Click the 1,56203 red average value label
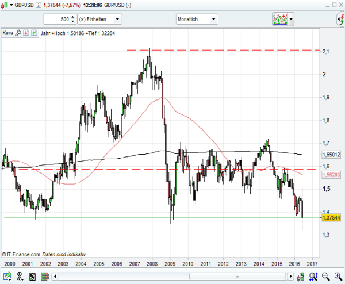Image resolution: width=345 pixels, height=284 pixels. [x=331, y=175]
